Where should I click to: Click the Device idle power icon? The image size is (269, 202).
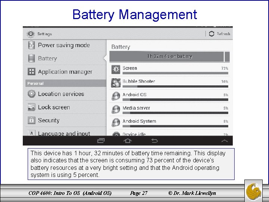click(x=116, y=134)
